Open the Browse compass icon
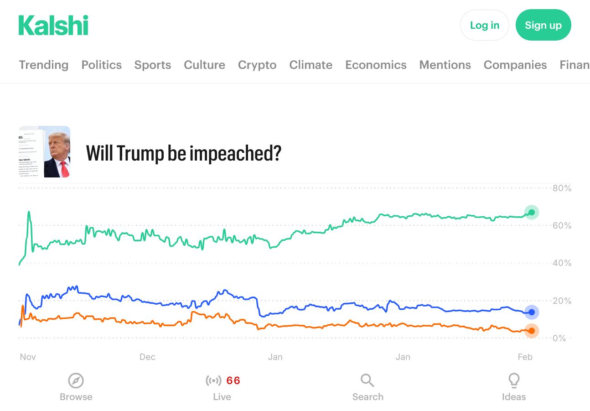590x411 pixels. [x=76, y=380]
